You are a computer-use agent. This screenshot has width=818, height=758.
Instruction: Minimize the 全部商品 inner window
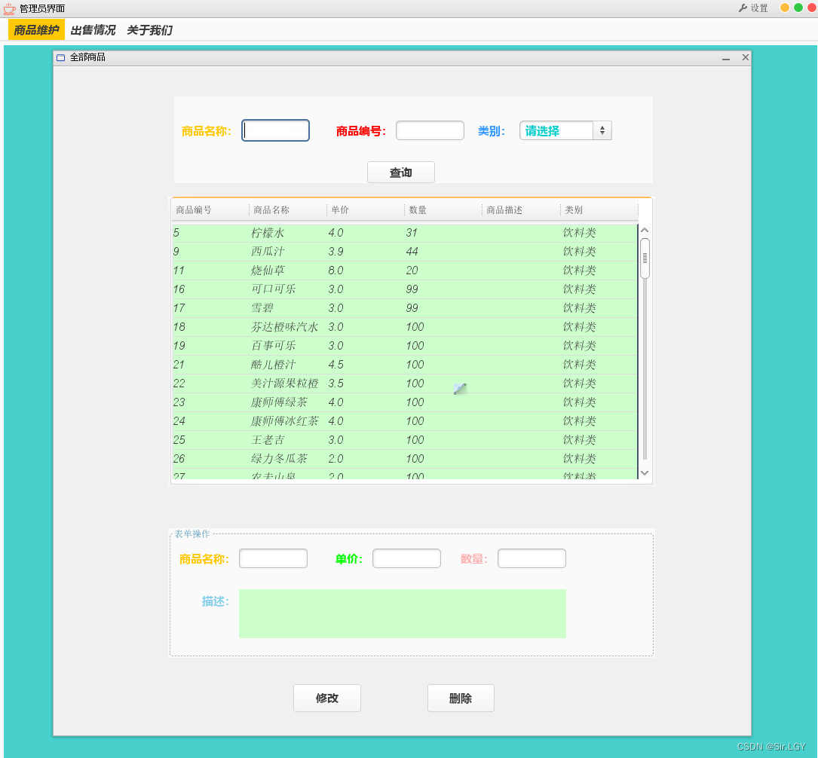coord(726,58)
